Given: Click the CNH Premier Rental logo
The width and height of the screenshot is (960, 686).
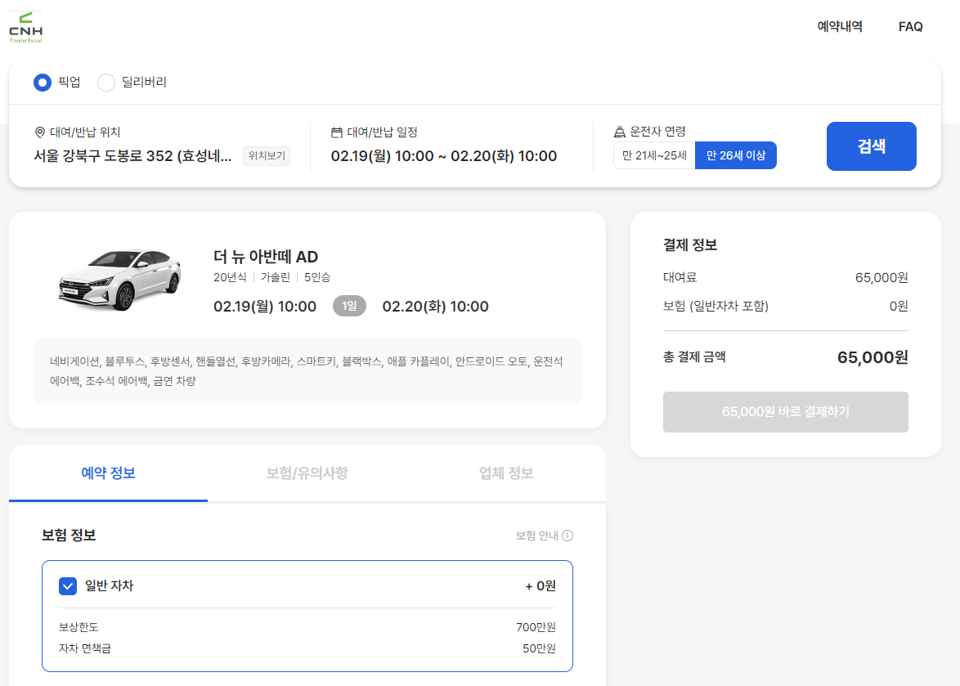Looking at the screenshot, I should (25, 28).
